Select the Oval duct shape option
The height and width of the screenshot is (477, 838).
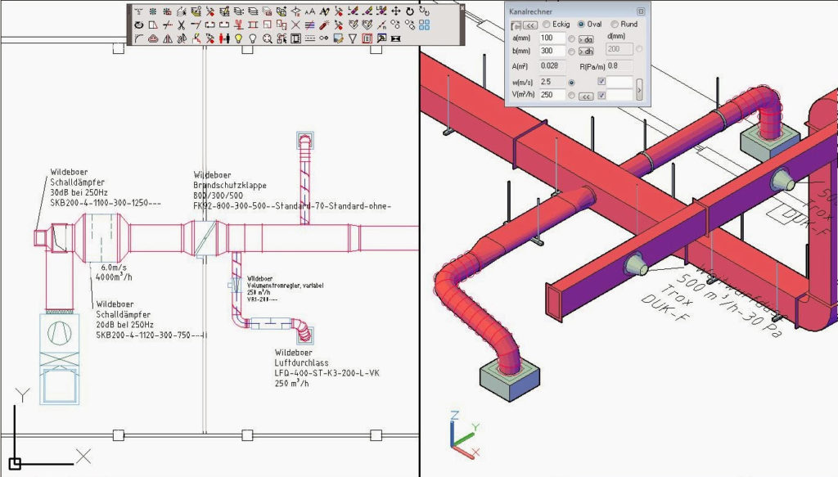tap(582, 25)
